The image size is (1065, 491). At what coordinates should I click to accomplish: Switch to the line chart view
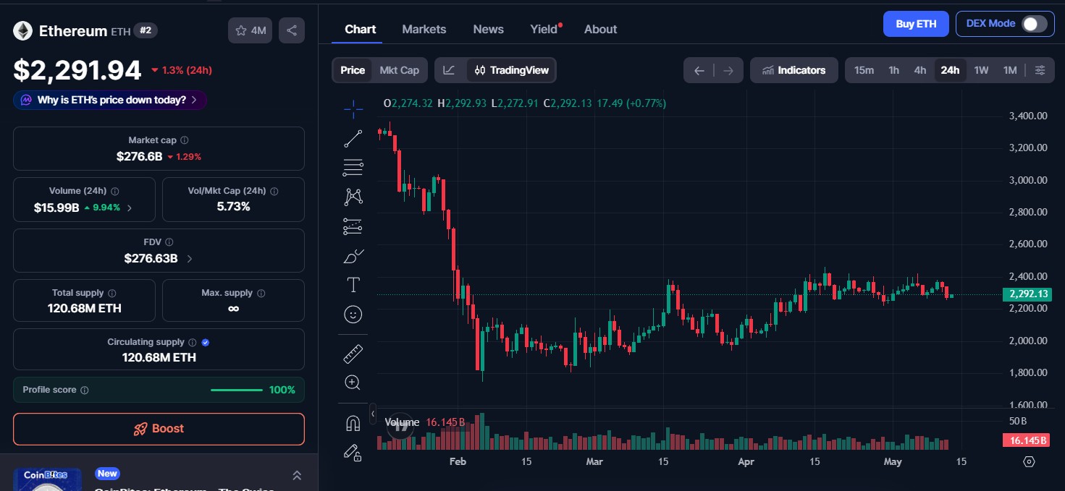[450, 70]
